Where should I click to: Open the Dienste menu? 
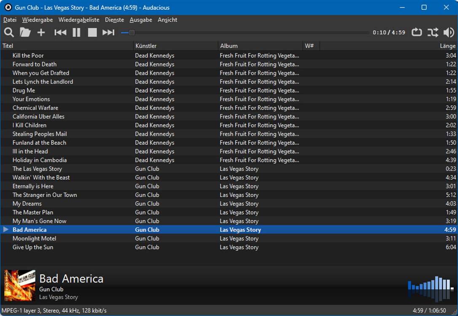point(115,19)
